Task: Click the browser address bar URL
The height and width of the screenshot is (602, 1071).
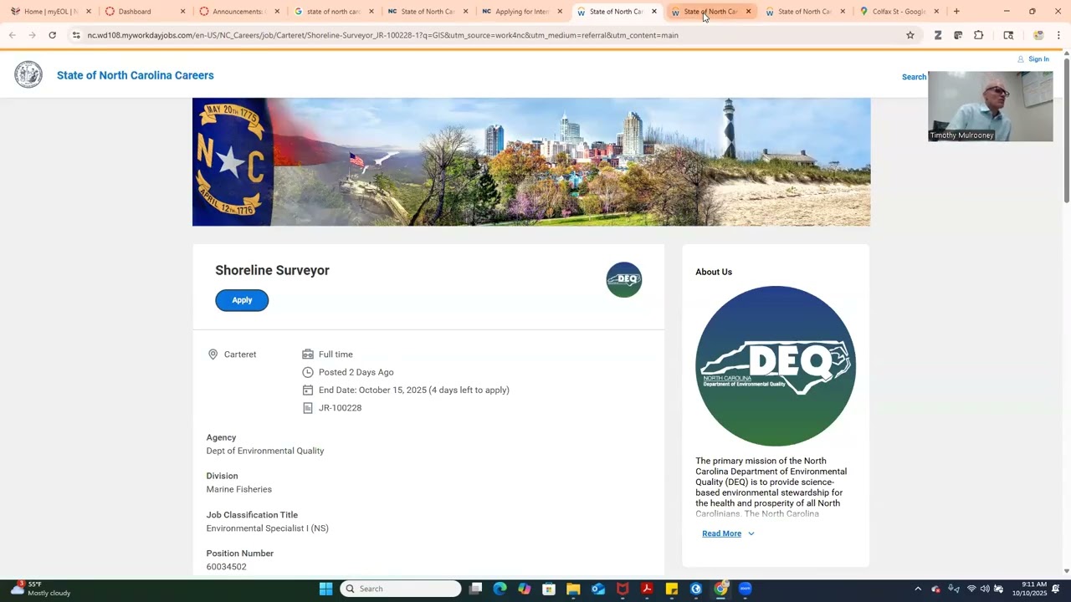Action: click(x=382, y=35)
